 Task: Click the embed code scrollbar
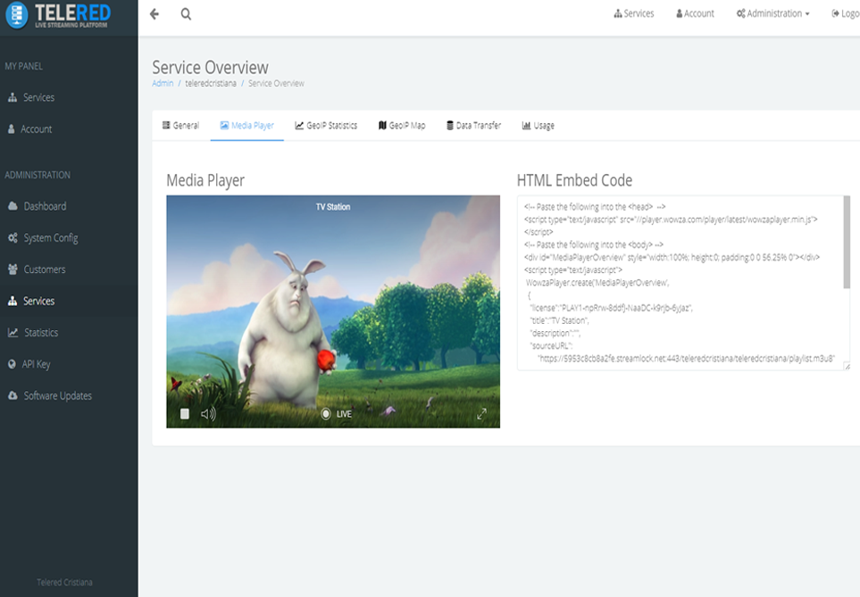click(x=847, y=242)
